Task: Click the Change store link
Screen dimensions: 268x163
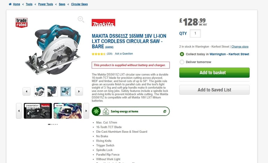Action: click(x=240, y=47)
